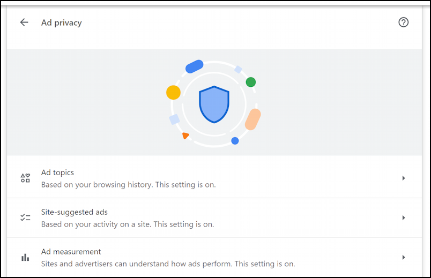Click the peach pill shape in the illustration
Screen dimensions: 431x278
pyautogui.click(x=252, y=119)
